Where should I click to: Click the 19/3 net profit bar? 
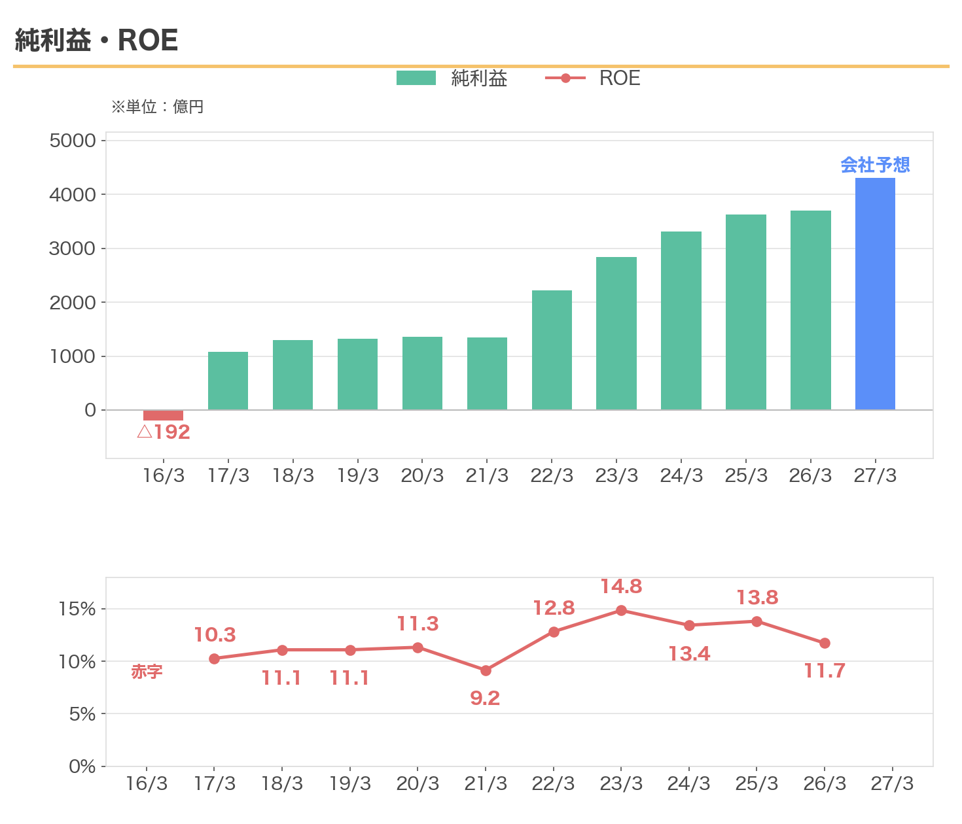click(357, 374)
